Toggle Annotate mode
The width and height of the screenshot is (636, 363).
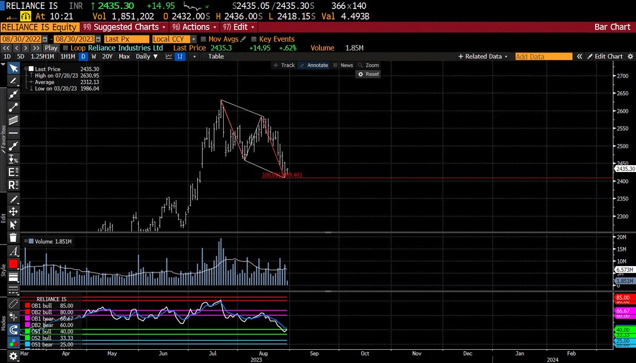(314, 65)
